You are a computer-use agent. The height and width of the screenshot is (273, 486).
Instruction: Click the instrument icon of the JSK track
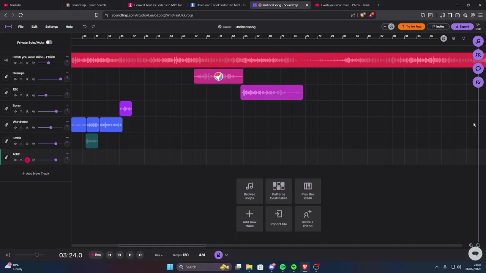[6, 93]
